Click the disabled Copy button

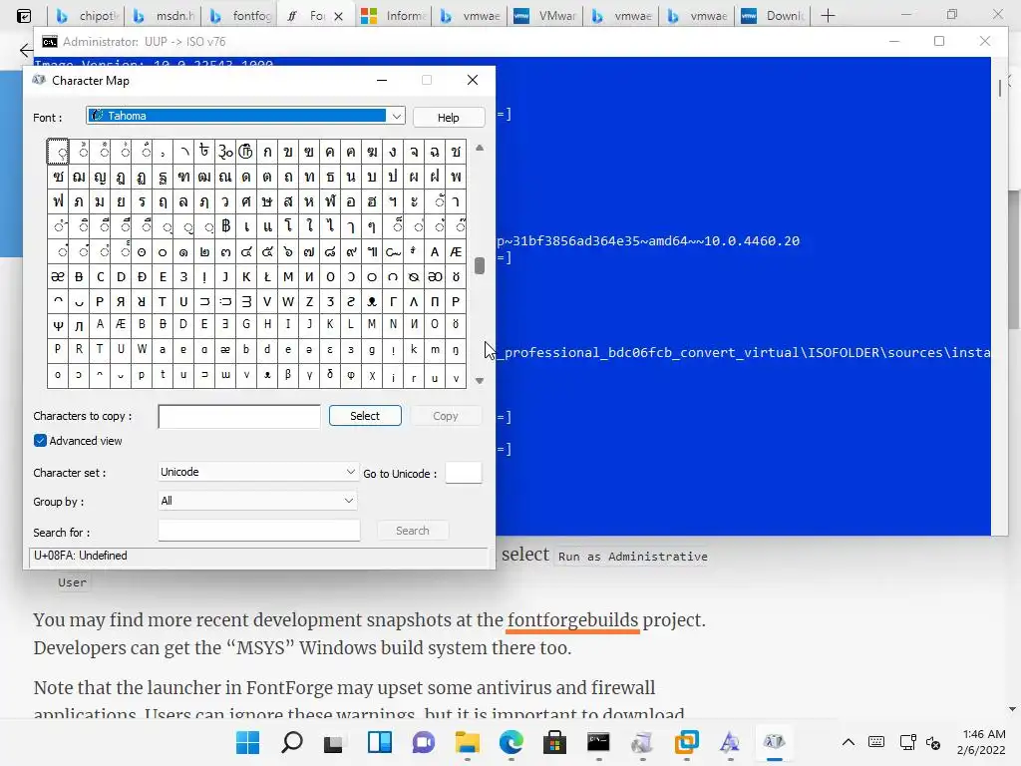point(446,416)
